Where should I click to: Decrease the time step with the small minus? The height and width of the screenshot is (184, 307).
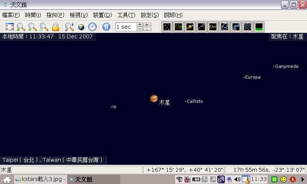pos(140,29)
